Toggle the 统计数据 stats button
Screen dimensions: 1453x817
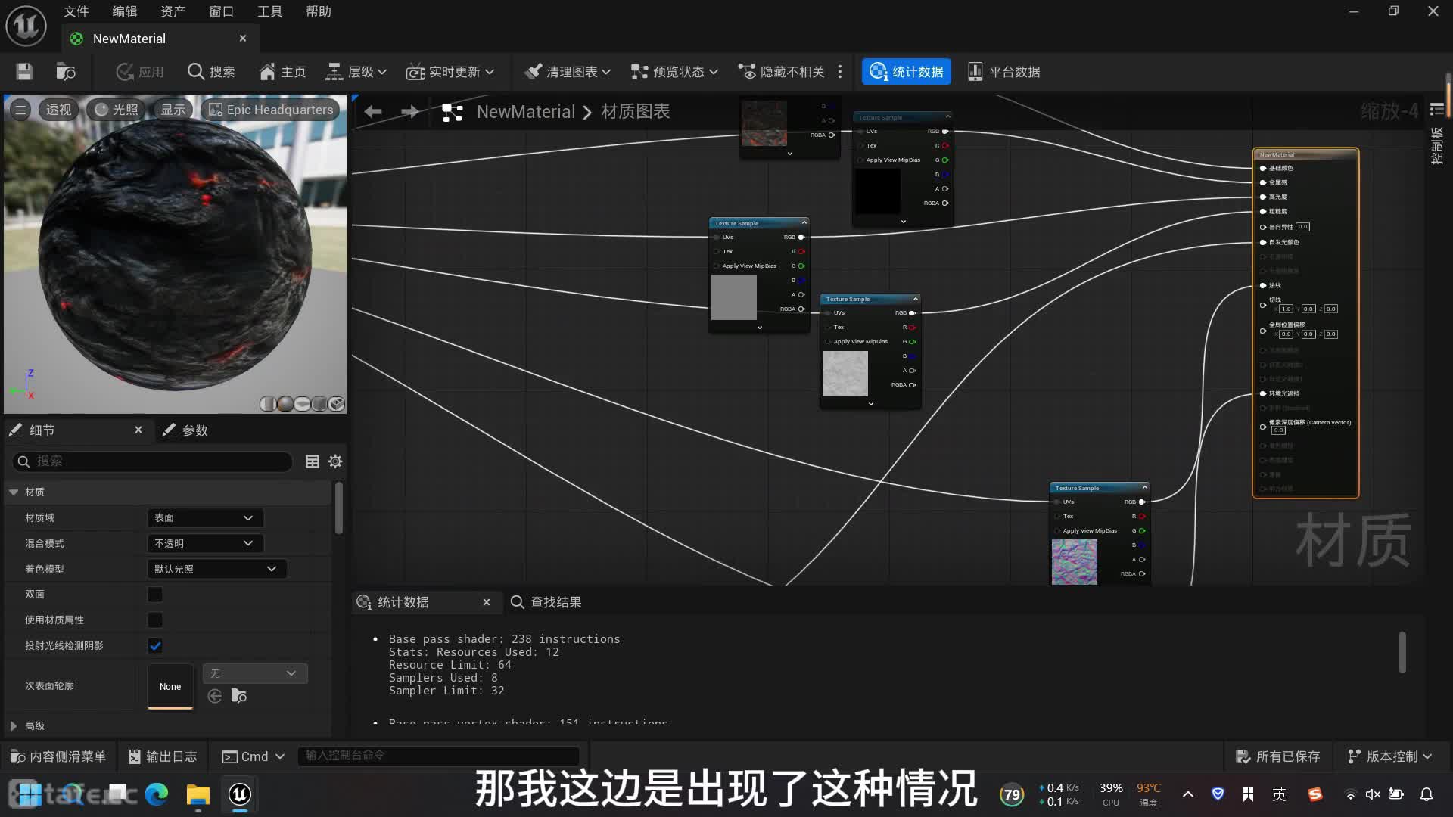[907, 72]
